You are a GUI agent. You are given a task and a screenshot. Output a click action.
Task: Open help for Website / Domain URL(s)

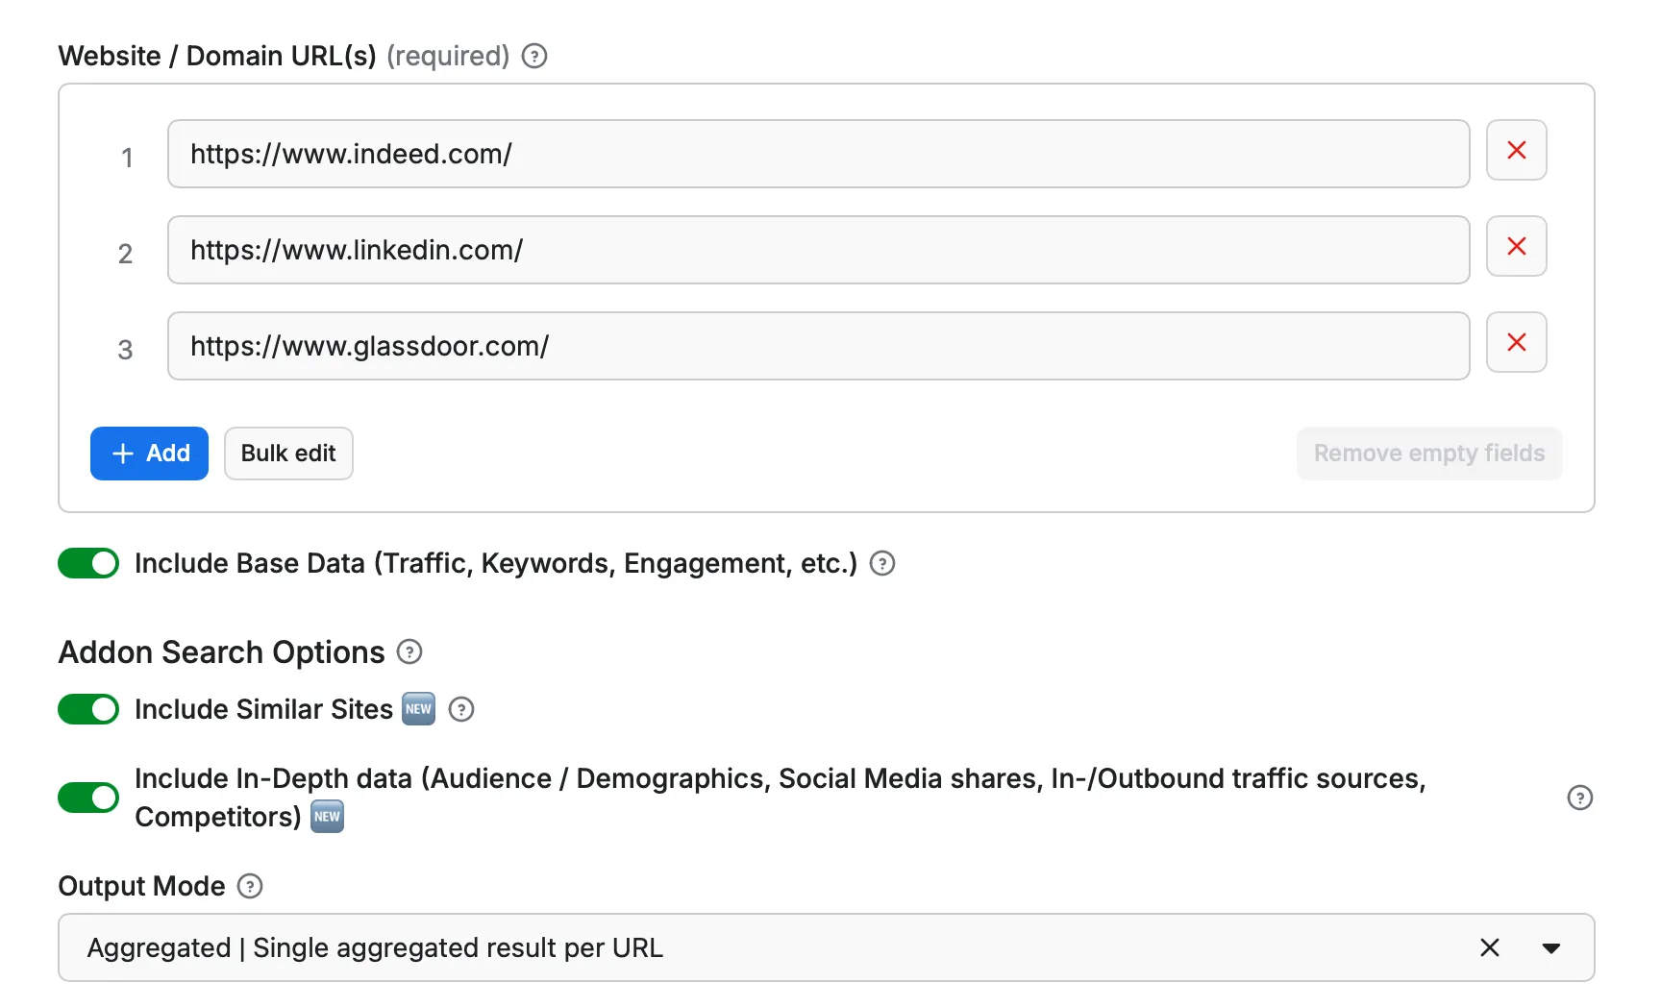534,56
